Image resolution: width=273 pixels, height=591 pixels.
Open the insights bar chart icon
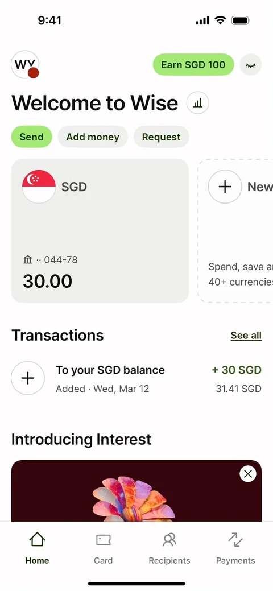point(197,102)
